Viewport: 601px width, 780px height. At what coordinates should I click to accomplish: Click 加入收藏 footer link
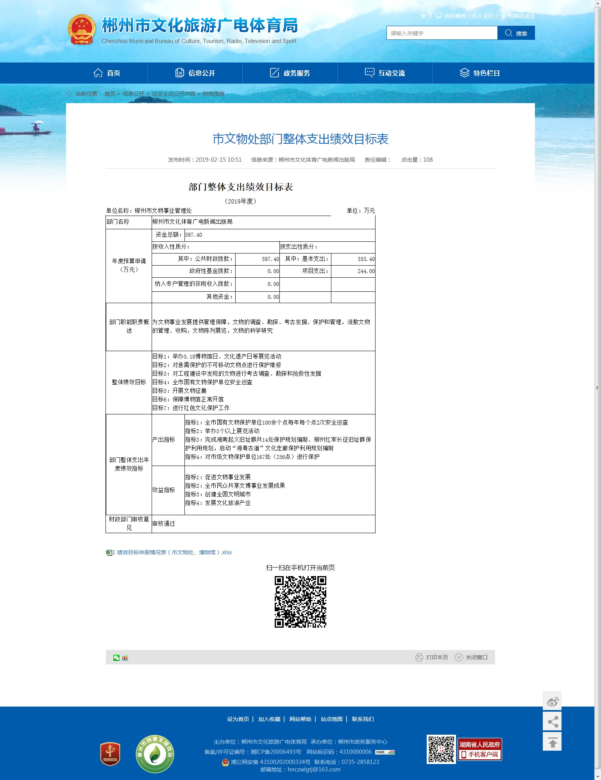pos(269,719)
